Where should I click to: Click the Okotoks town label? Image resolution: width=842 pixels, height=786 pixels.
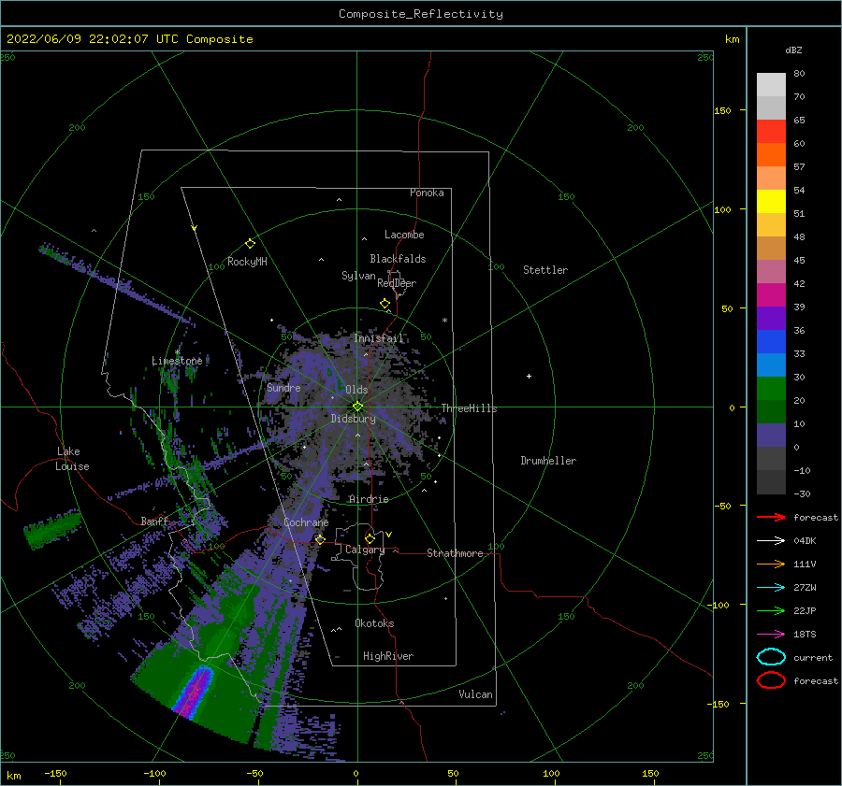coord(374,623)
